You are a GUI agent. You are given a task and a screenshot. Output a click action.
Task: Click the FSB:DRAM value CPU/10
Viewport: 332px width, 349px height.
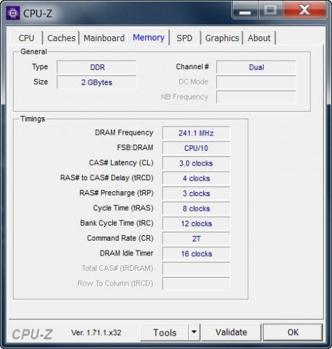[x=196, y=148]
